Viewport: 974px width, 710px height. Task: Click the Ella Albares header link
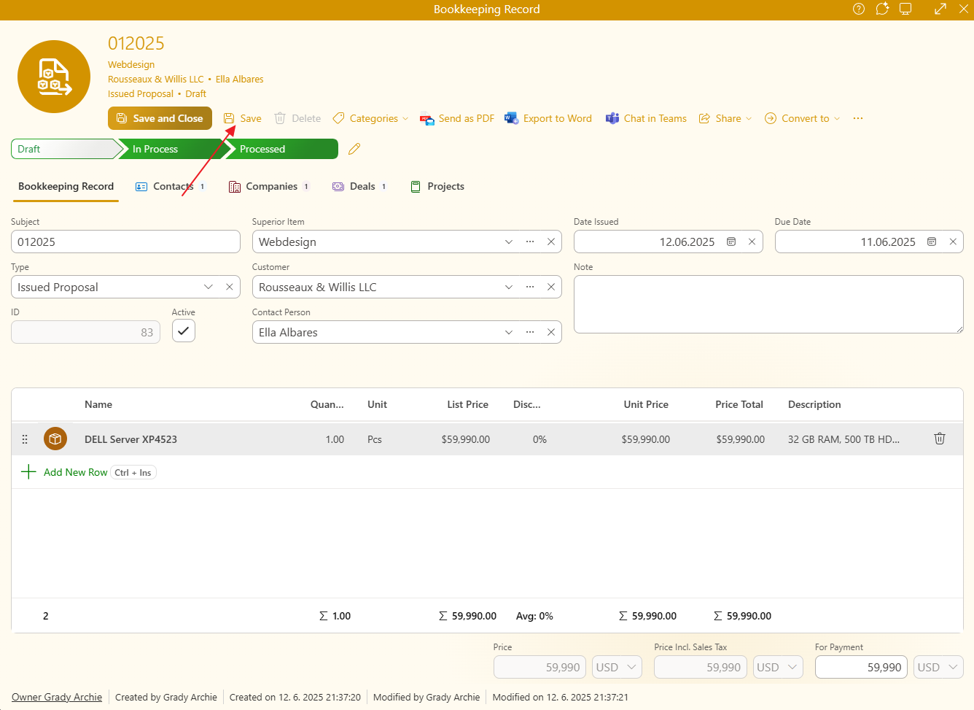(x=240, y=79)
